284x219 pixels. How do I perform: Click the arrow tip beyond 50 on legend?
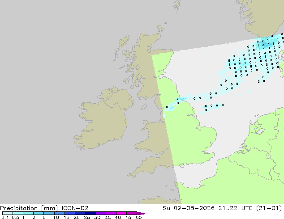[142, 213]
